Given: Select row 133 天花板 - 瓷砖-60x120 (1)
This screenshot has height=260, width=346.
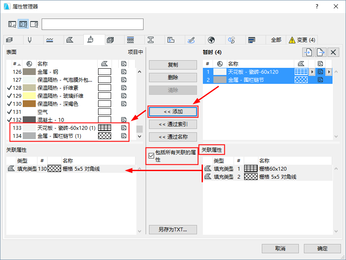Looking at the screenshot, I should click(71, 128).
